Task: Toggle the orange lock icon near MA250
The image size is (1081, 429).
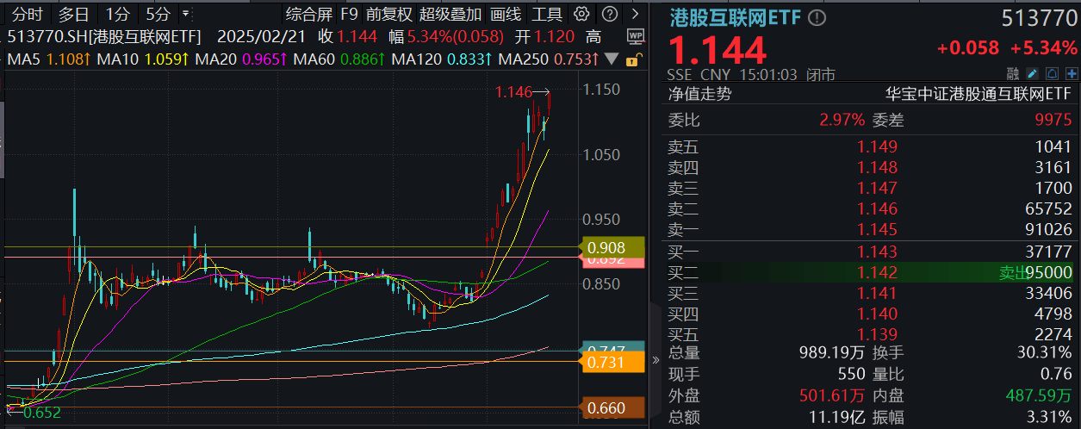Action: pyautogui.click(x=633, y=60)
